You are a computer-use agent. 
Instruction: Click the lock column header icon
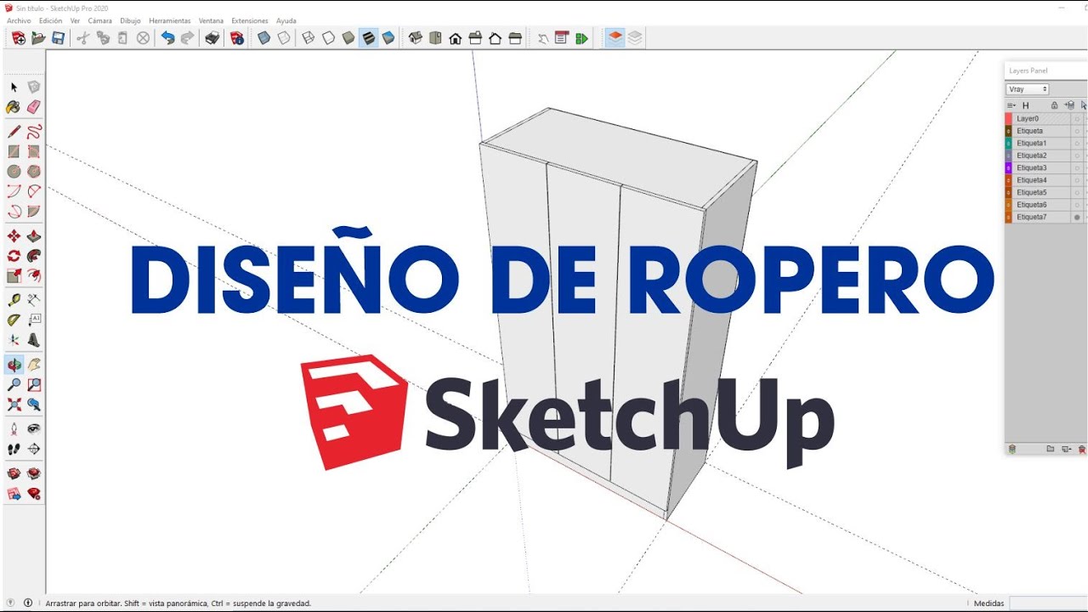[x=1054, y=105]
